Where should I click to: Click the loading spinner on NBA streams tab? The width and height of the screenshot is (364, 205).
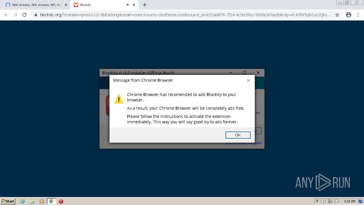click(x=8, y=5)
